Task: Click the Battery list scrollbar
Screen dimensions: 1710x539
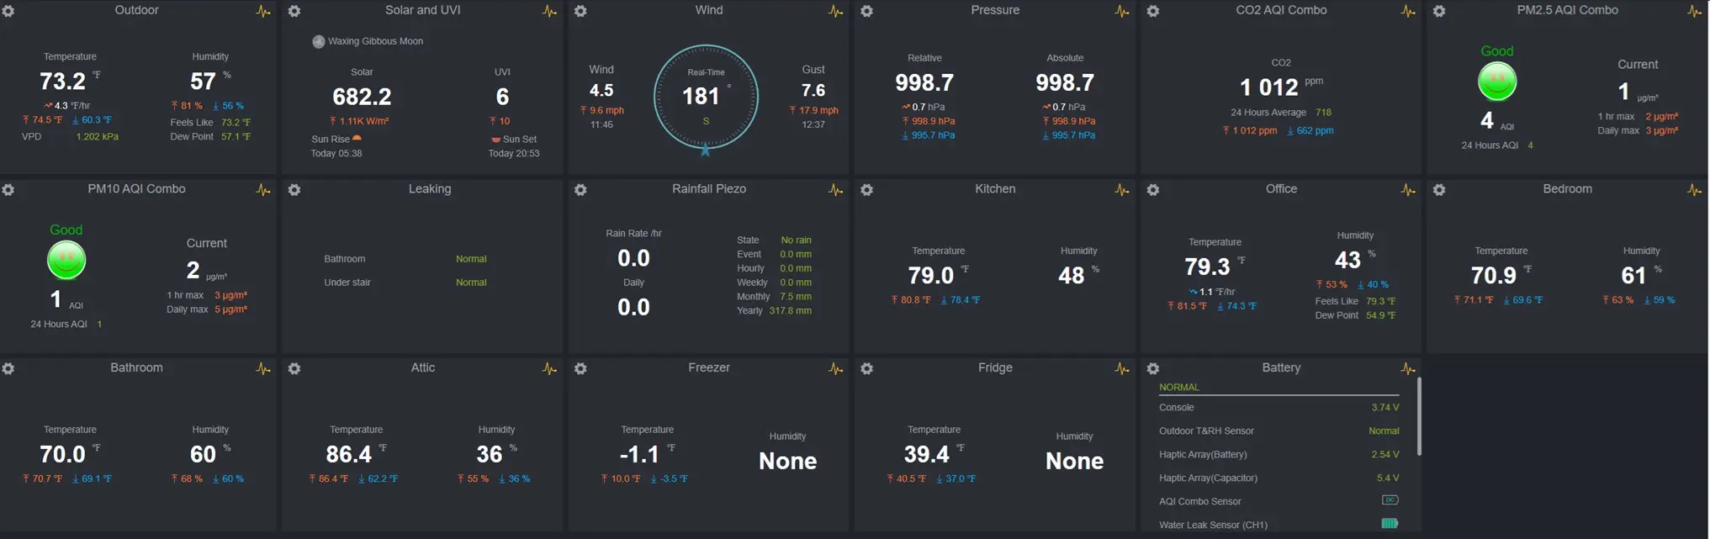Action: (x=1419, y=417)
